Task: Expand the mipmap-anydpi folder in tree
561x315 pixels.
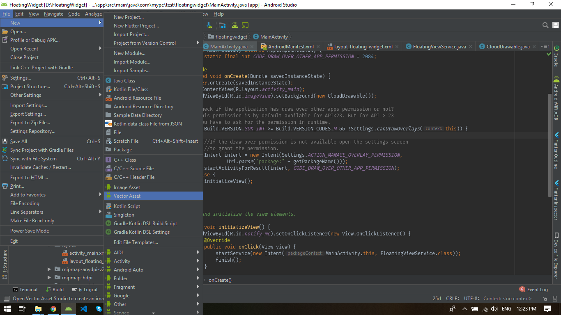Action: [x=49, y=269]
